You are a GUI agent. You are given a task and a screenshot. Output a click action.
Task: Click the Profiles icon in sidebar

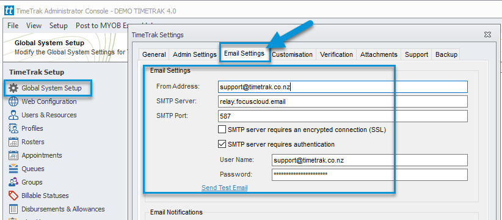point(13,128)
